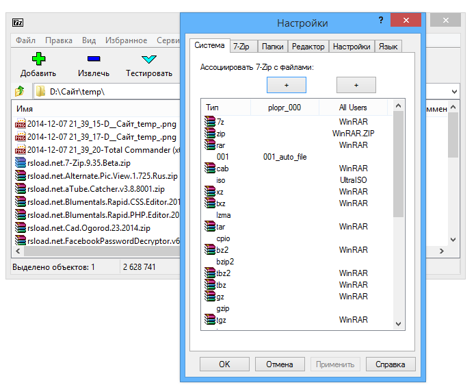Switch to the Язык tab
This screenshot has height=385, width=476.
tap(388, 47)
